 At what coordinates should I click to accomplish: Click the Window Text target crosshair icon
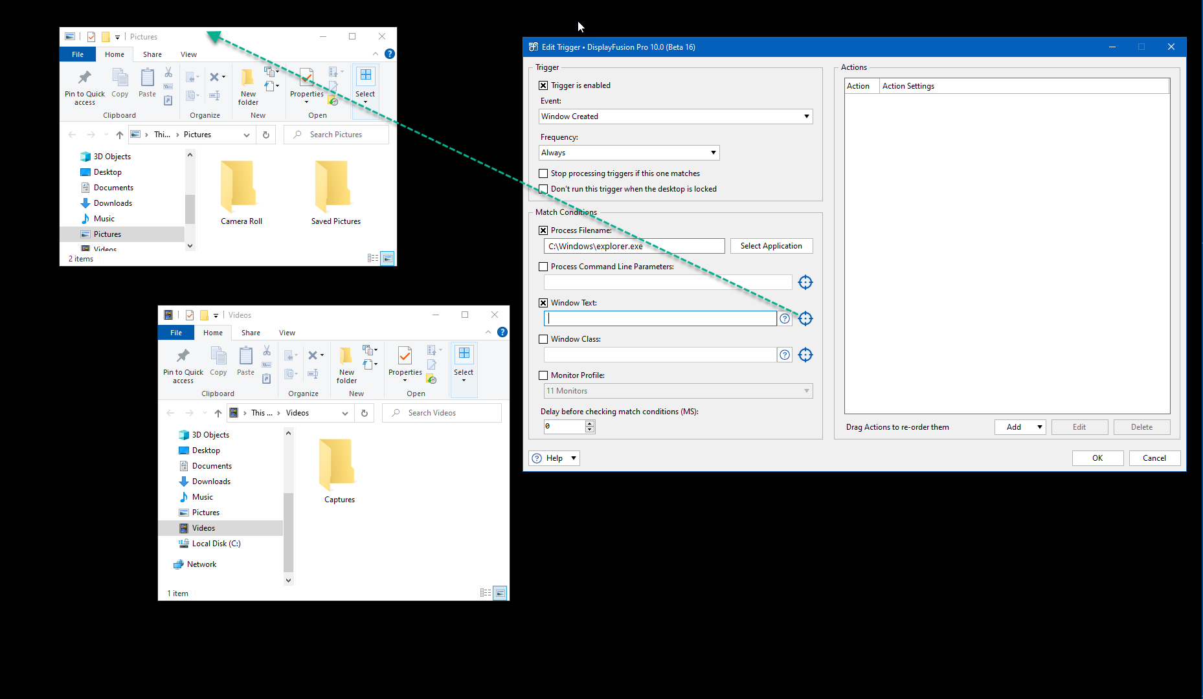[x=805, y=318]
